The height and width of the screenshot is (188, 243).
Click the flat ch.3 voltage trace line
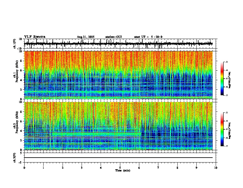coord(118,158)
